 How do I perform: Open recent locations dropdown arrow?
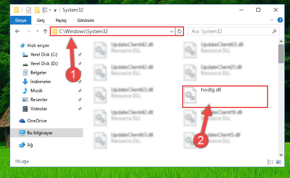pyautogui.click(x=37, y=31)
